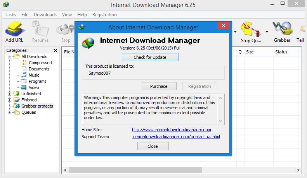
Task: Expand the Finished tree node
Action: coord(9,100)
